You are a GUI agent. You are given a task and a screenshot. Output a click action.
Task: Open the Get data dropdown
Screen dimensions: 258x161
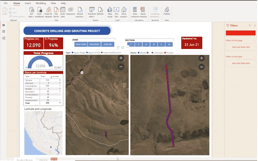coord(31,12)
